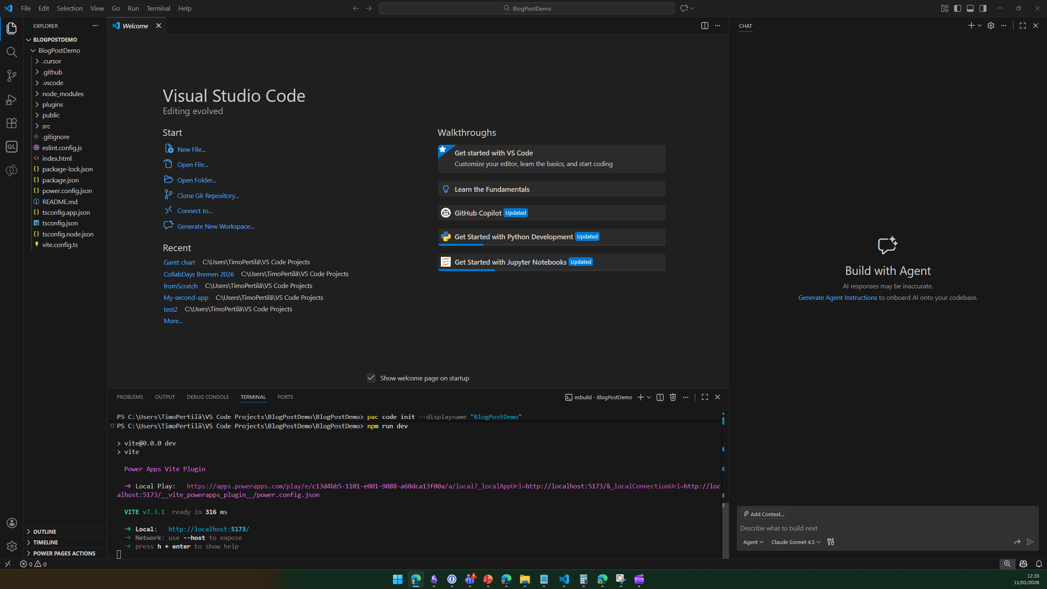Viewport: 1047px width, 589px height.
Task: Expand the src folder
Action: [x=46, y=126]
